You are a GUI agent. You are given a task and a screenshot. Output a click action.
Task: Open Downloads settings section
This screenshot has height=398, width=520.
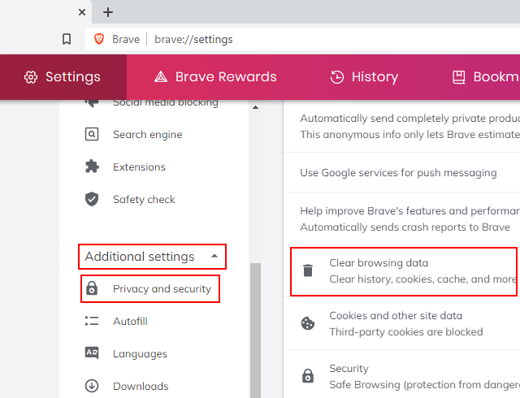(141, 386)
